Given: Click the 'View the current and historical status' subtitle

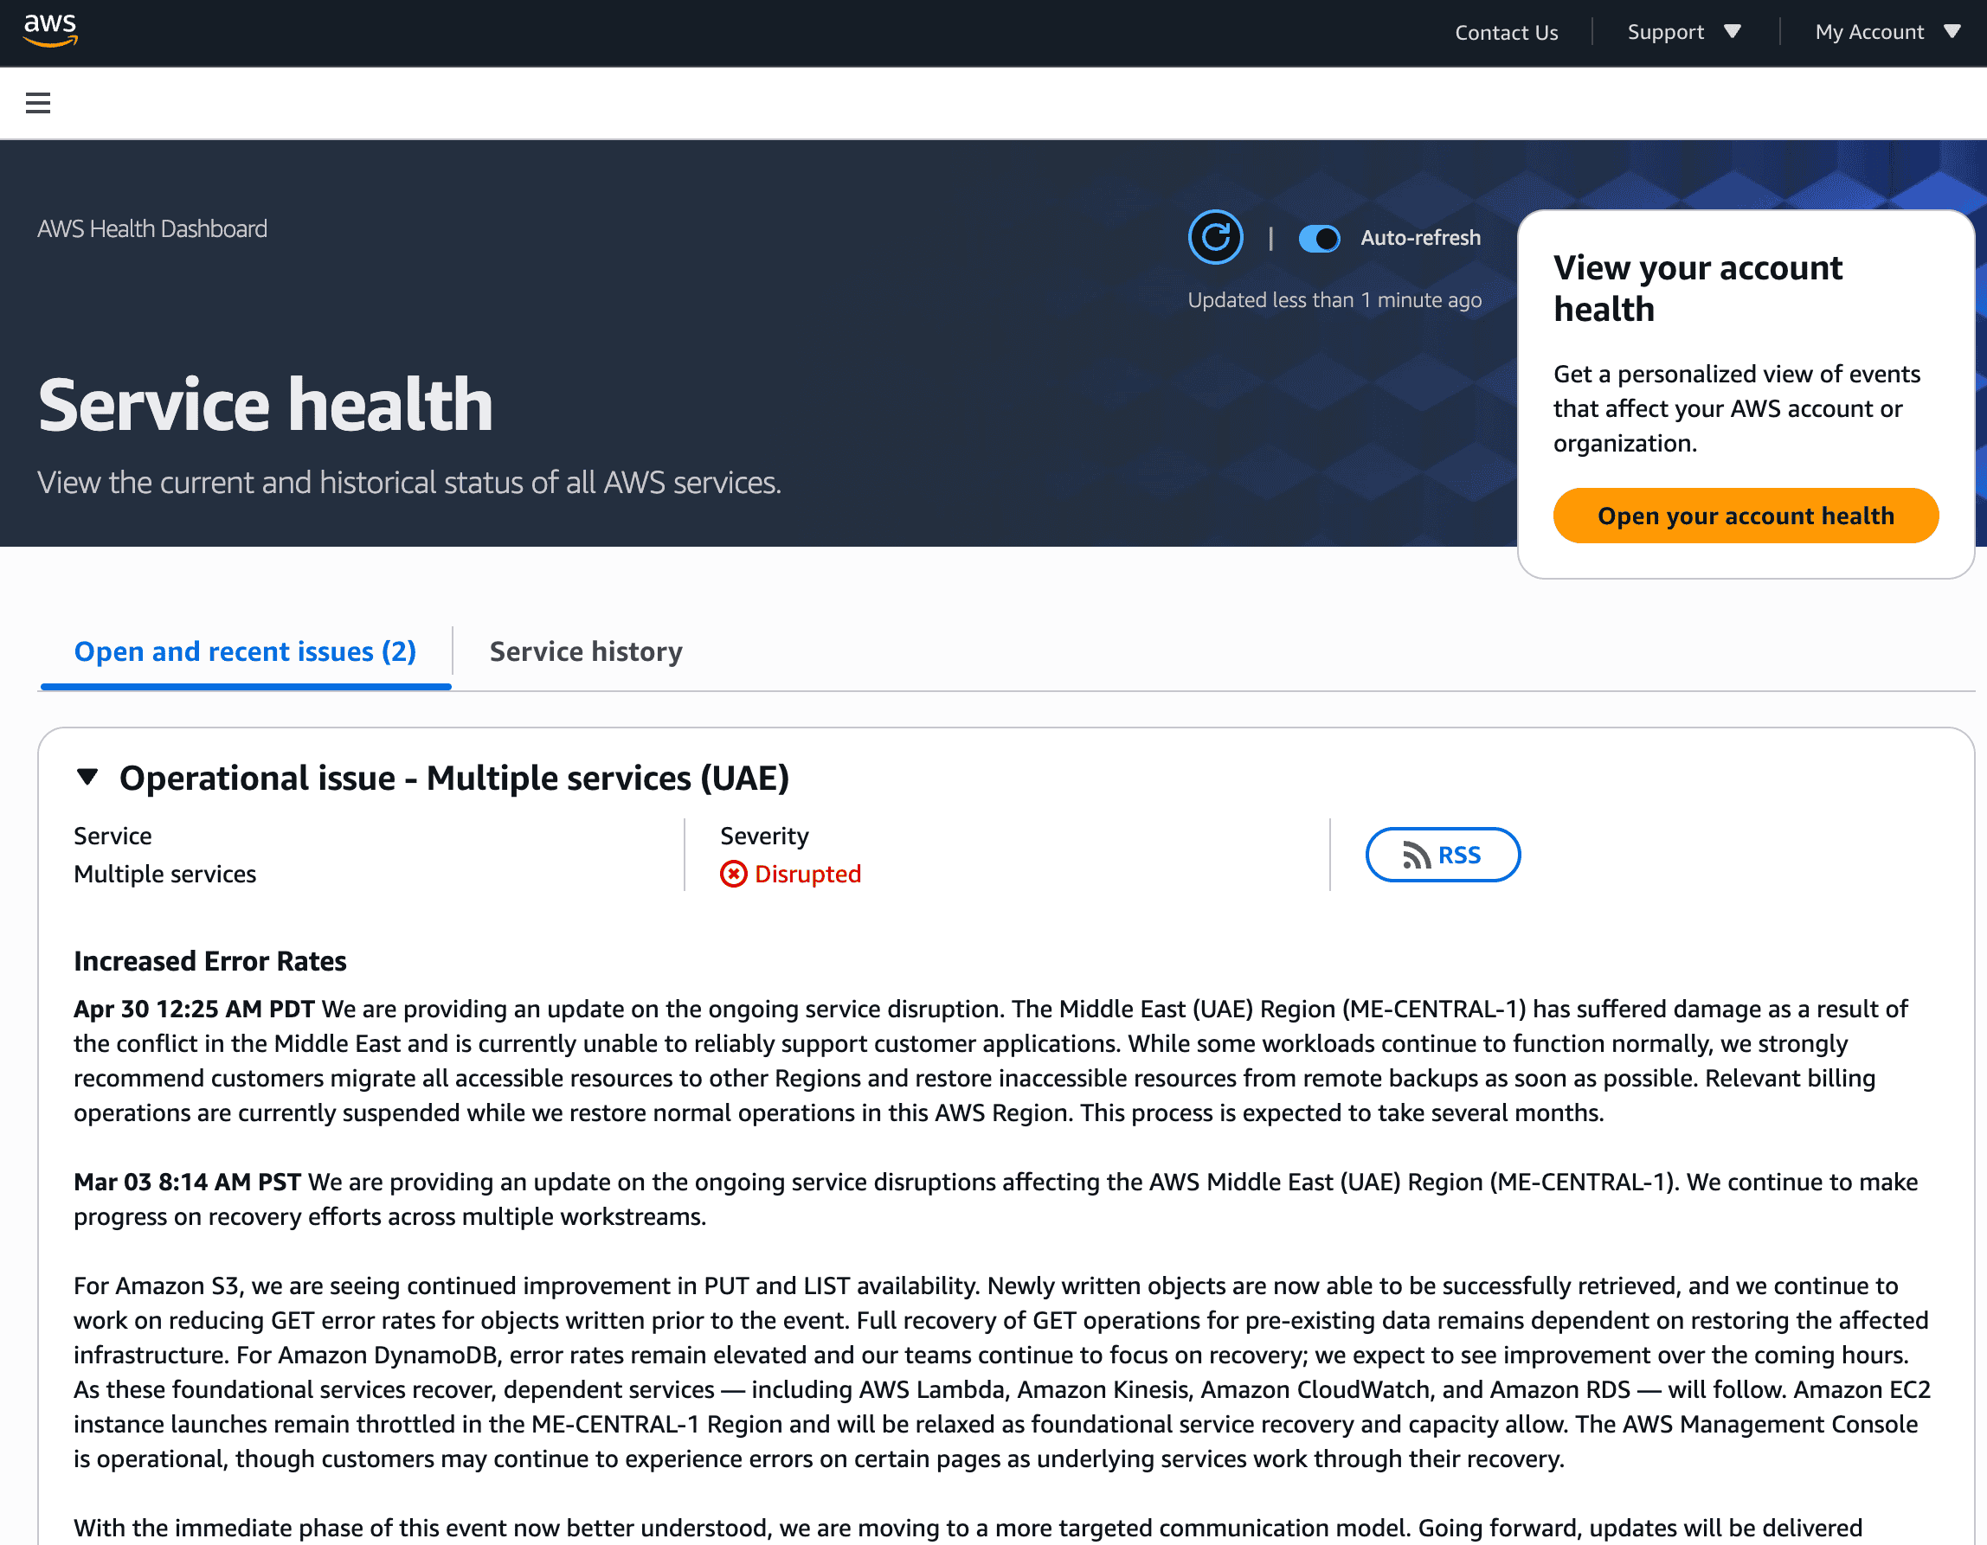Looking at the screenshot, I should coord(409,482).
